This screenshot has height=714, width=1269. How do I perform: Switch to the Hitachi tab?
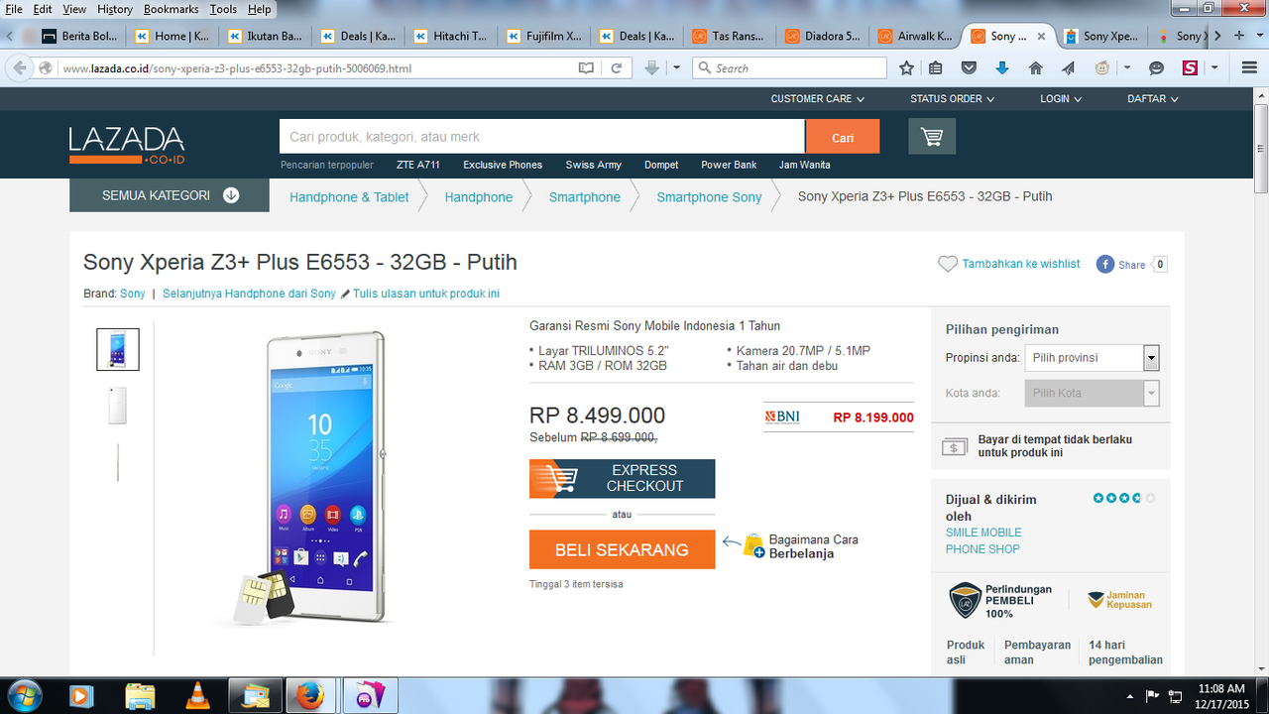(451, 36)
